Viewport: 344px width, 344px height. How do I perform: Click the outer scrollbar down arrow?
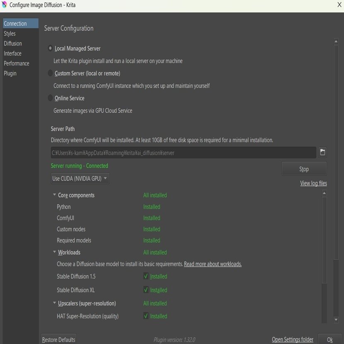click(336, 320)
